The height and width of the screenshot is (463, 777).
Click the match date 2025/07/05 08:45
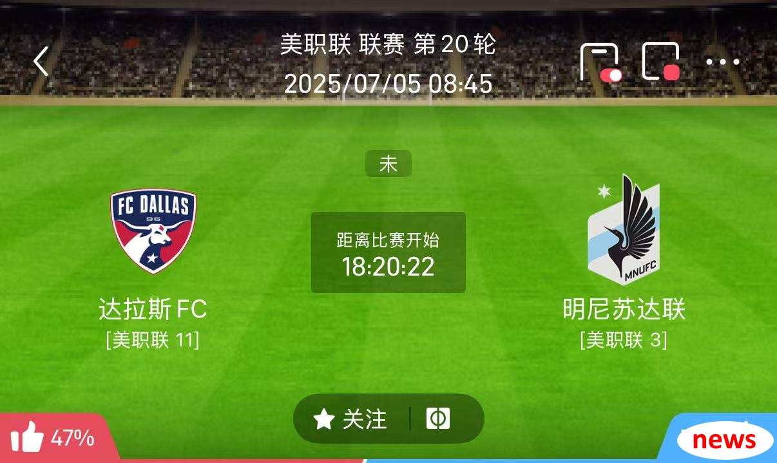point(388,84)
